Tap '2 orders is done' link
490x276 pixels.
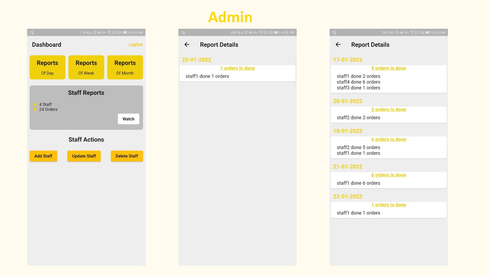(389, 110)
